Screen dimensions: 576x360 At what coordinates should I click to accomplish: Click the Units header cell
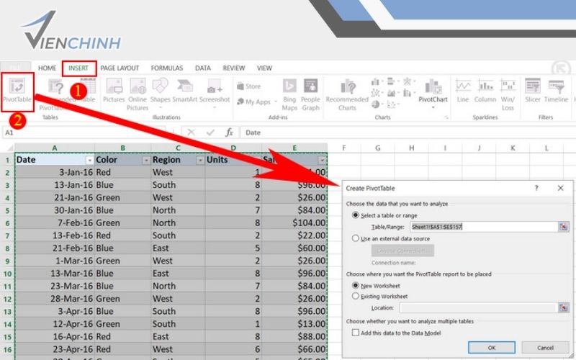233,160
